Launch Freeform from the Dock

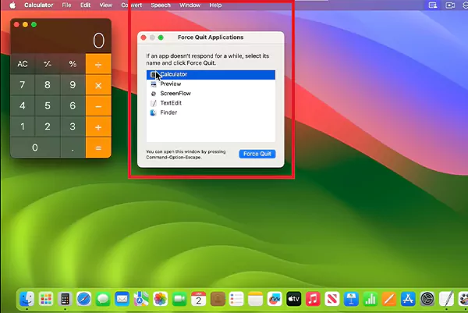[275, 299]
